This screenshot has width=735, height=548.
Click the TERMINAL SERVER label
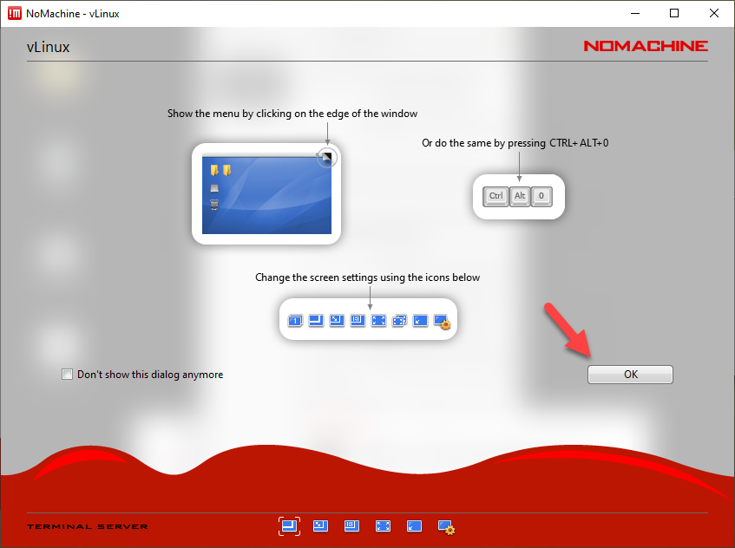(88, 526)
